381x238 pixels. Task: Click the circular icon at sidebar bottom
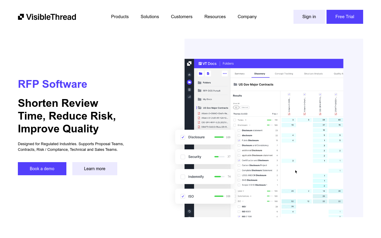(189, 212)
